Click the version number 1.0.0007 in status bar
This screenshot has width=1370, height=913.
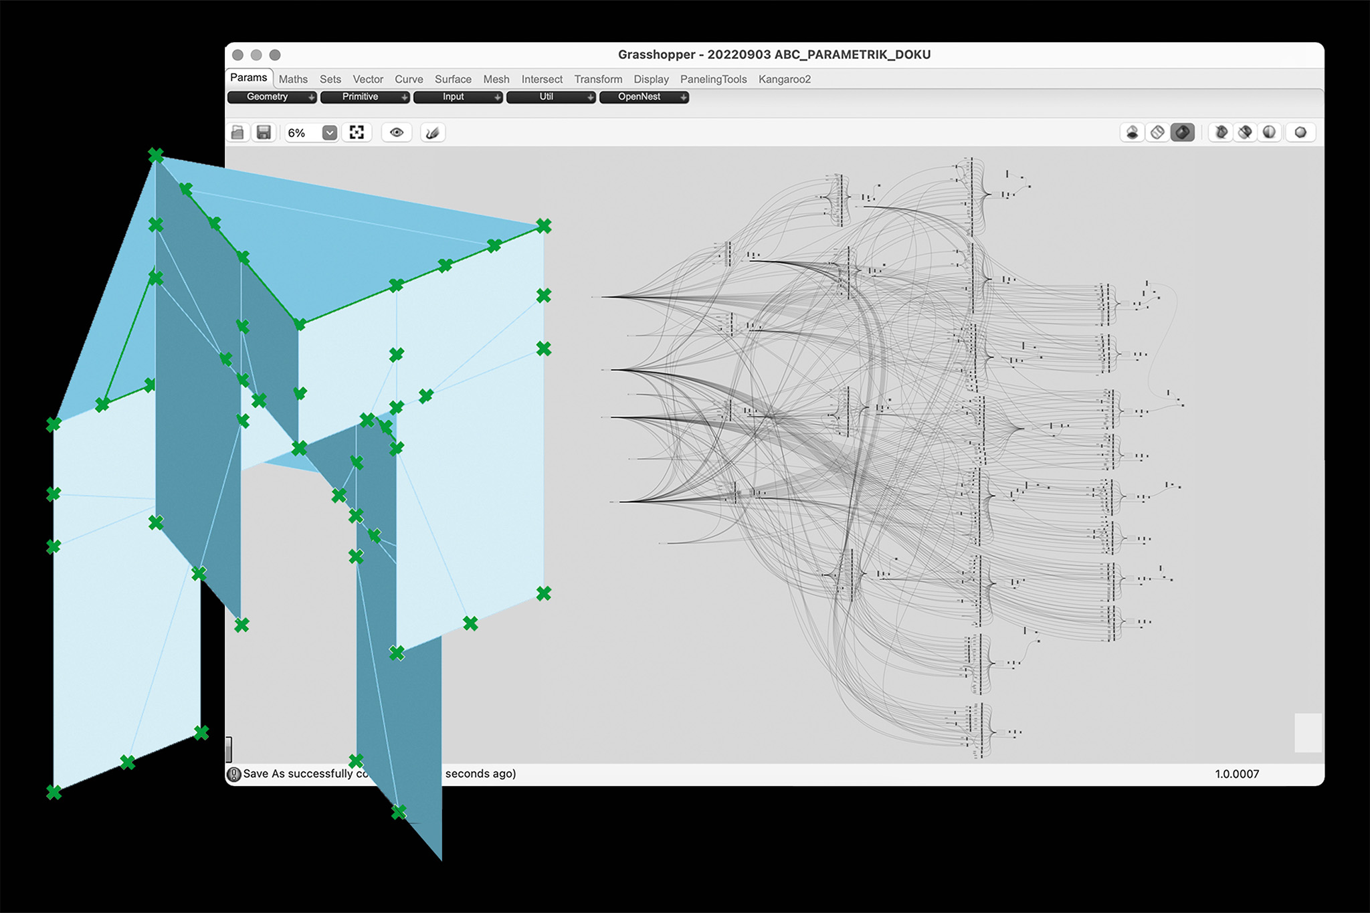pyautogui.click(x=1236, y=774)
